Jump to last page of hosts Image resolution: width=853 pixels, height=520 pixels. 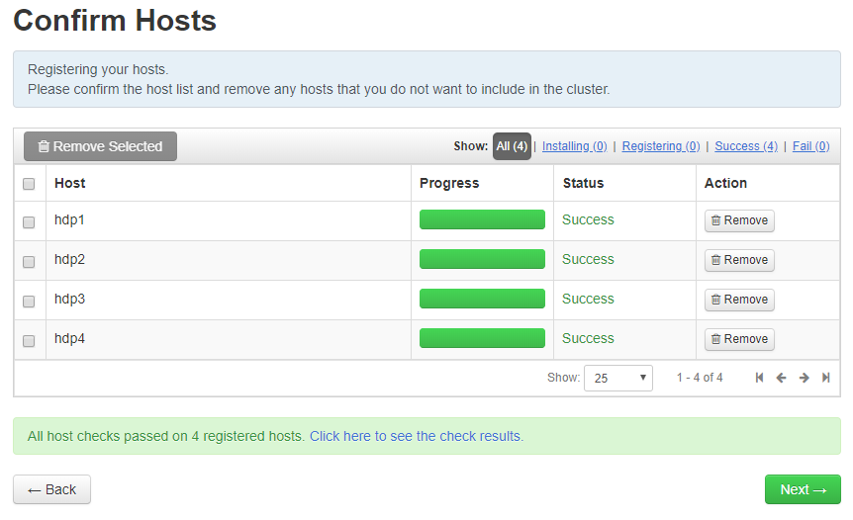[826, 378]
